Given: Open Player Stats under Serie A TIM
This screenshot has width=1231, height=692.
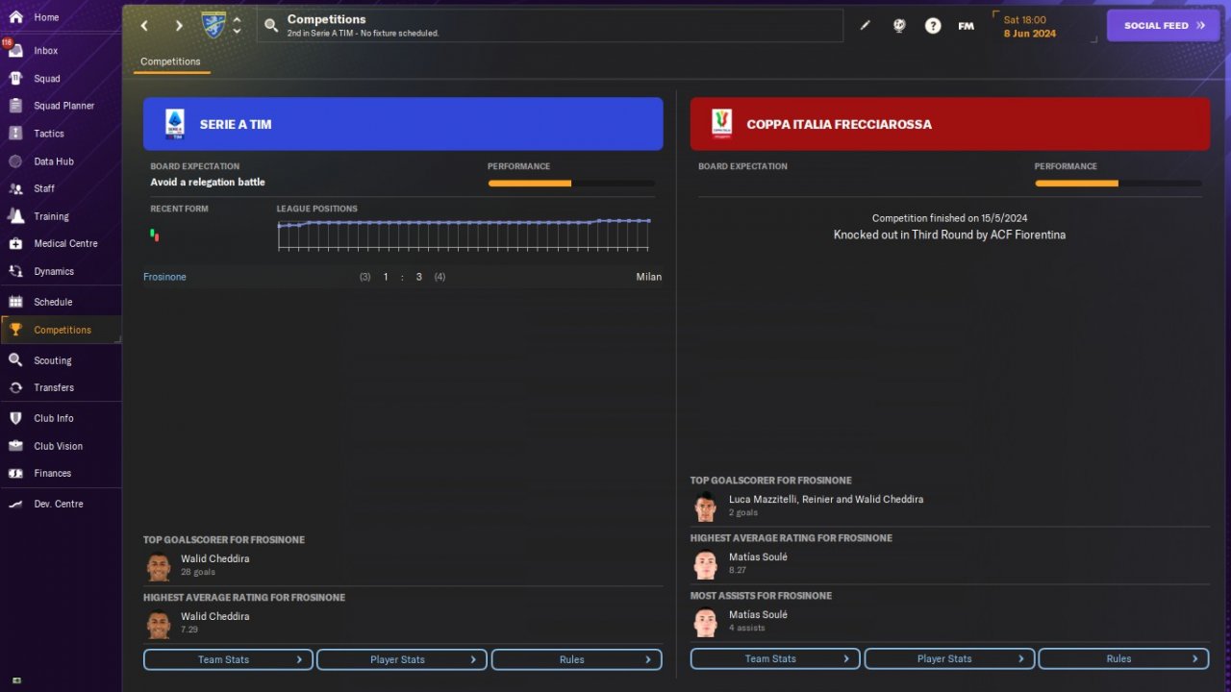Looking at the screenshot, I should point(402,659).
